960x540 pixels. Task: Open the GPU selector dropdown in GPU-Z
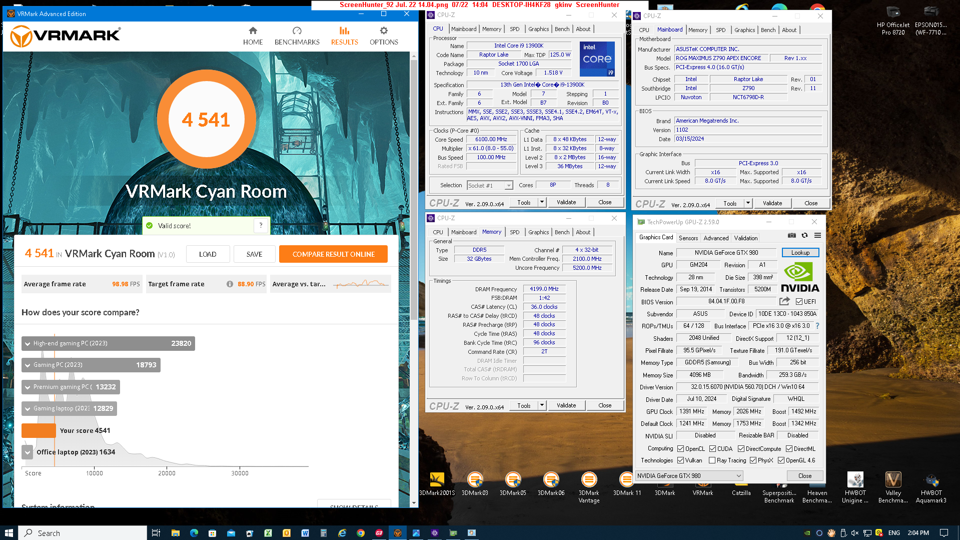coord(689,475)
